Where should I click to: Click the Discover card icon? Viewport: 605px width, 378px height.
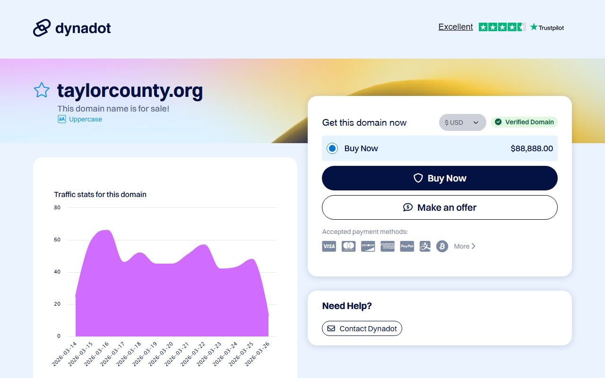[x=368, y=246]
